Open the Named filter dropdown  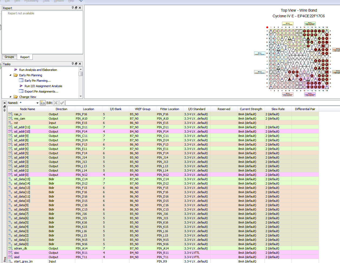tap(37, 103)
